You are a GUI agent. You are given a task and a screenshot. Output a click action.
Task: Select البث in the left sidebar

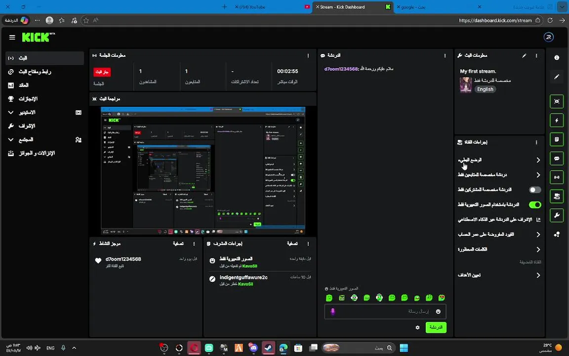coord(44,58)
